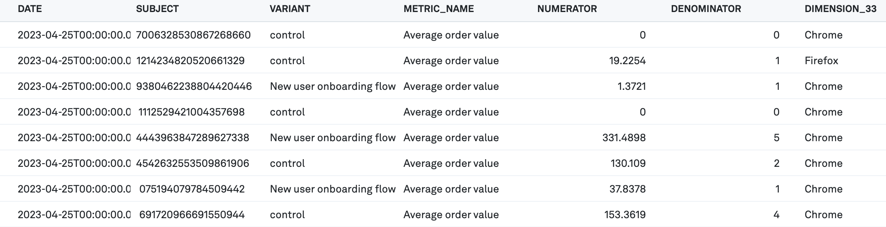This screenshot has width=886, height=227.
Task: Click numerator value 1.3721
Action: coord(631,87)
